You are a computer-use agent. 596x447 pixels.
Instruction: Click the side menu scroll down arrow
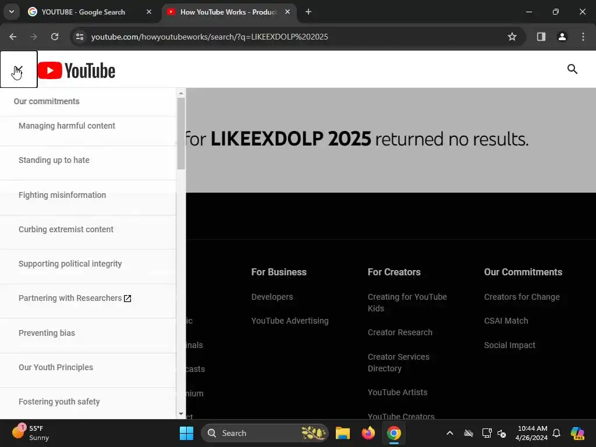tap(181, 414)
